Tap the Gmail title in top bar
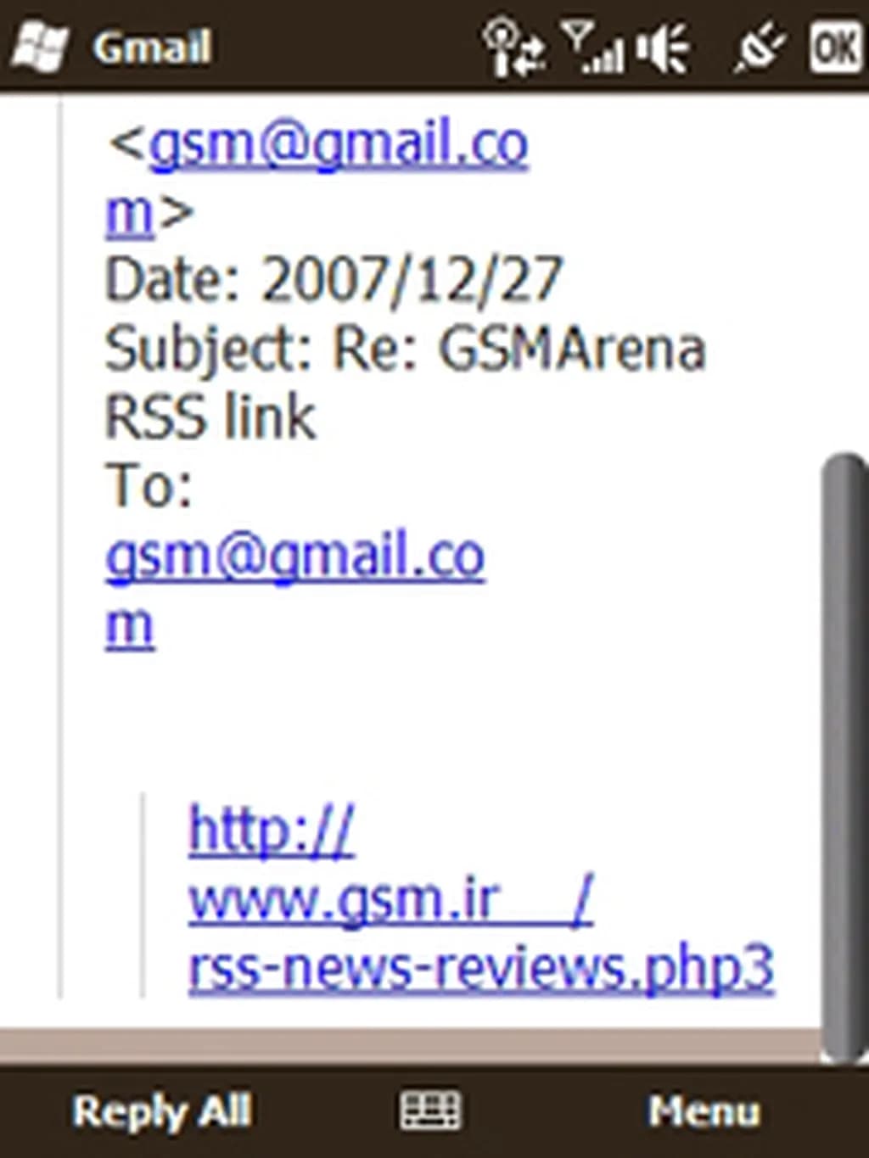869x1158 pixels. pyautogui.click(x=152, y=48)
